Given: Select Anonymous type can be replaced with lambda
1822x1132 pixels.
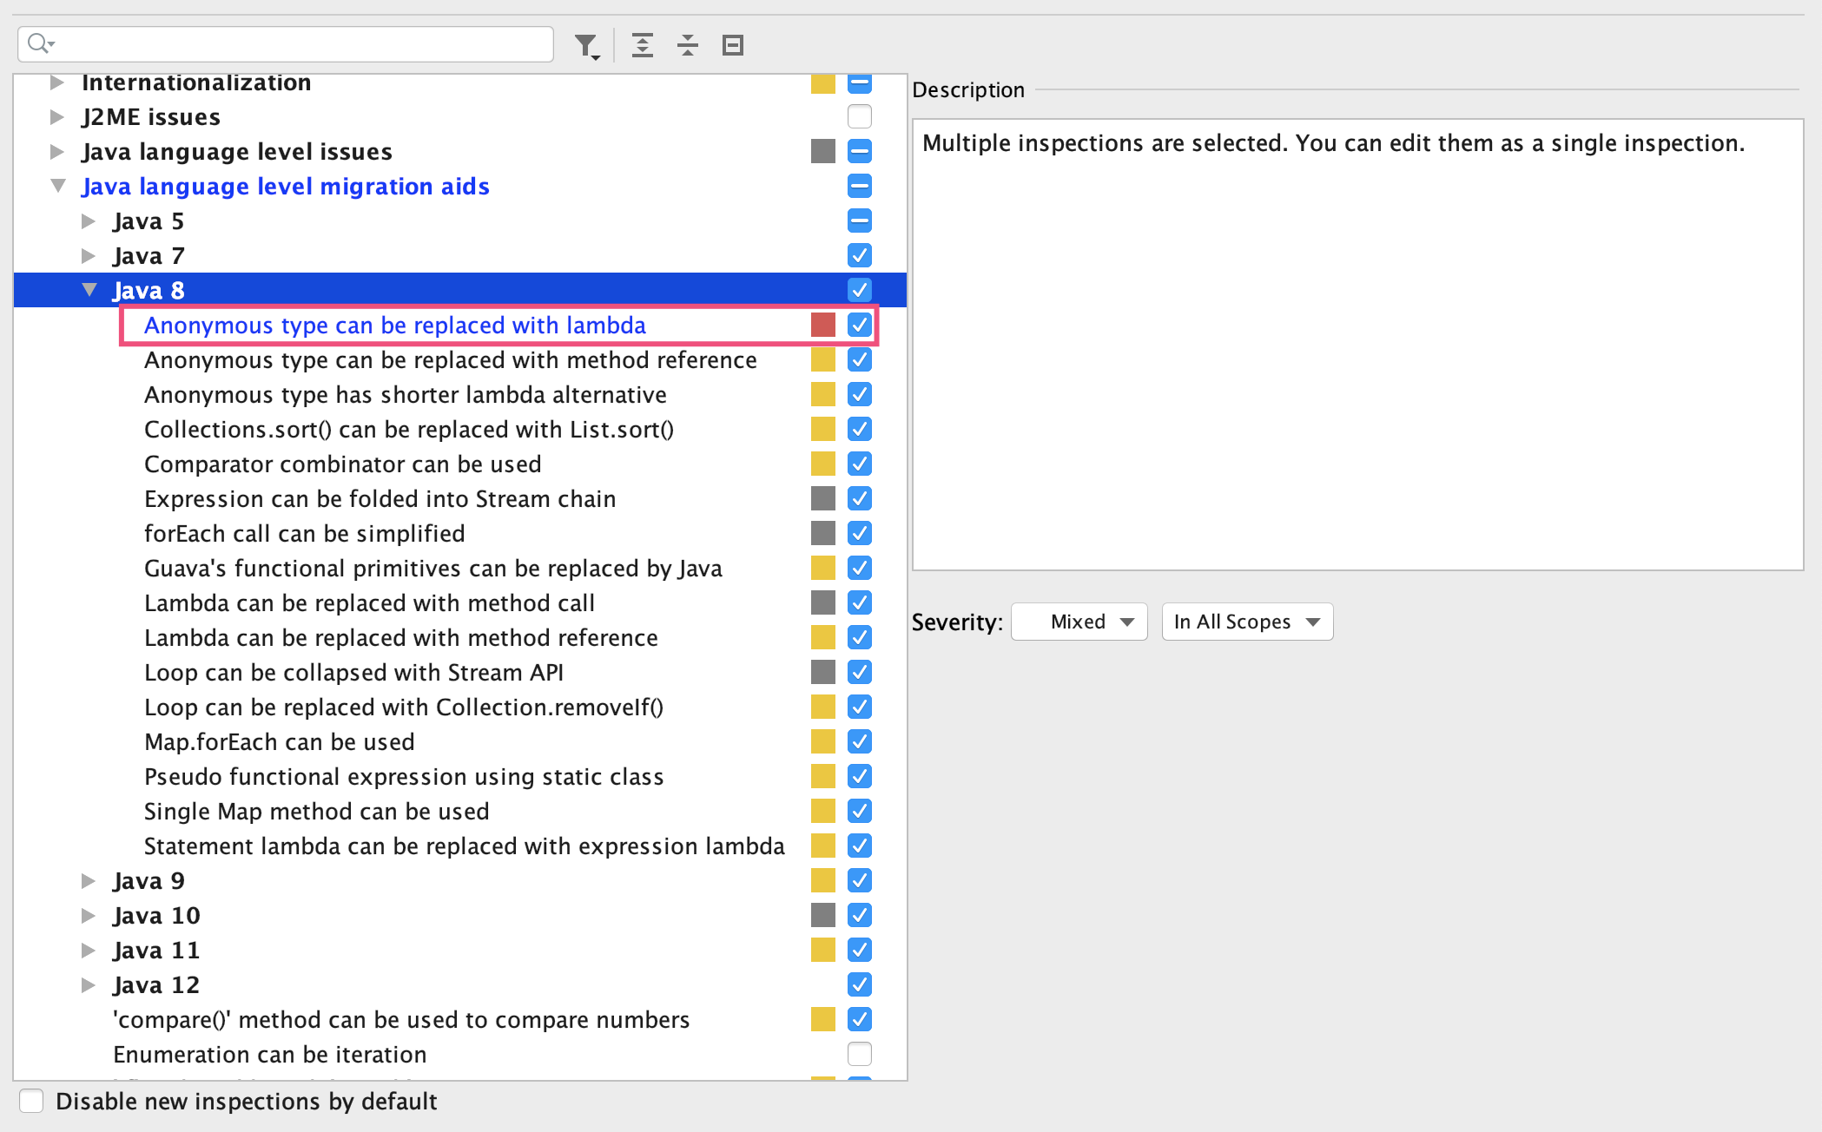Looking at the screenshot, I should point(394,325).
